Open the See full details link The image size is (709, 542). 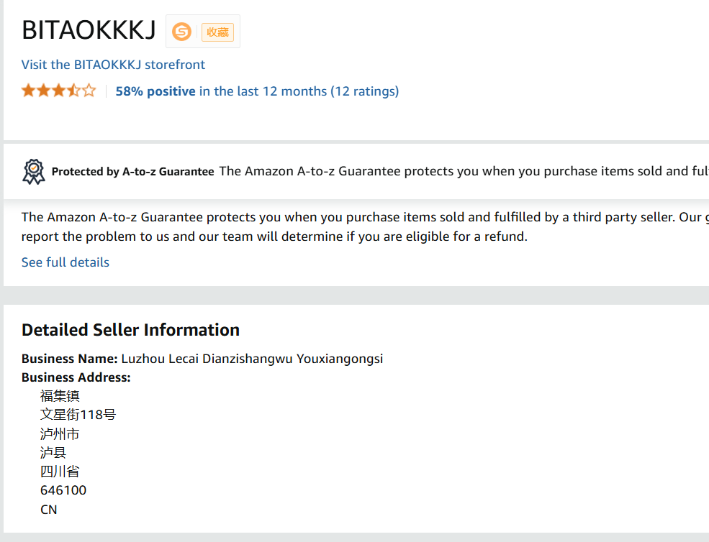66,262
